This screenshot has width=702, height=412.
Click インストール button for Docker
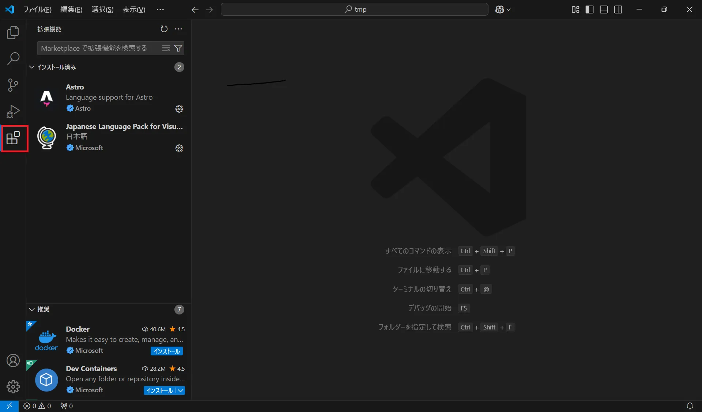pos(166,351)
